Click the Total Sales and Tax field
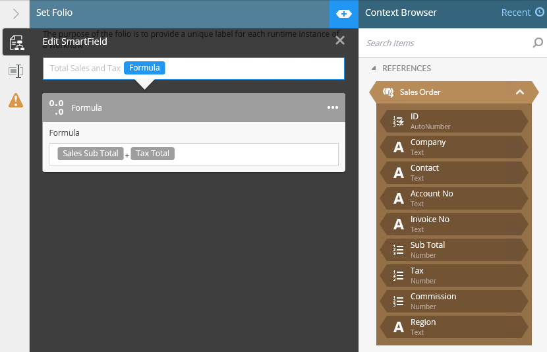This screenshot has height=352, width=547. pyautogui.click(x=194, y=69)
